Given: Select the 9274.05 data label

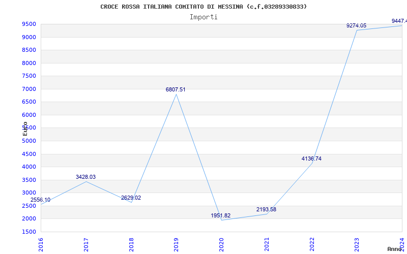Looking at the screenshot, I should [x=357, y=25].
